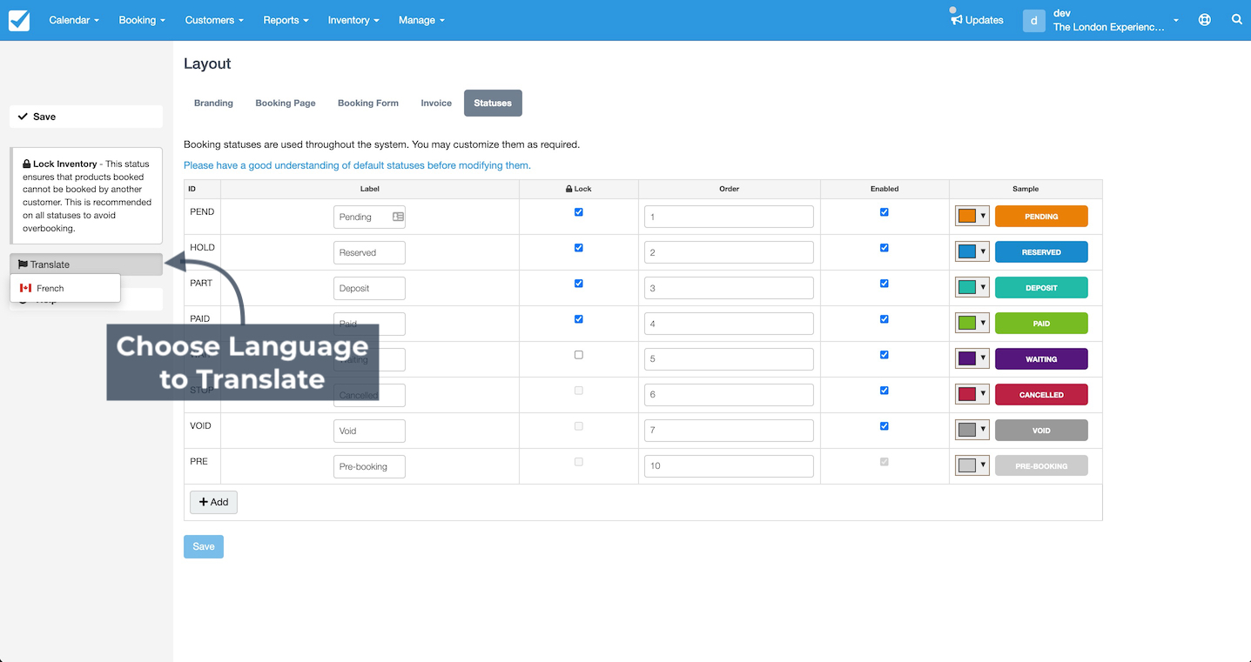Open purple color picker for Waiting

click(972, 358)
